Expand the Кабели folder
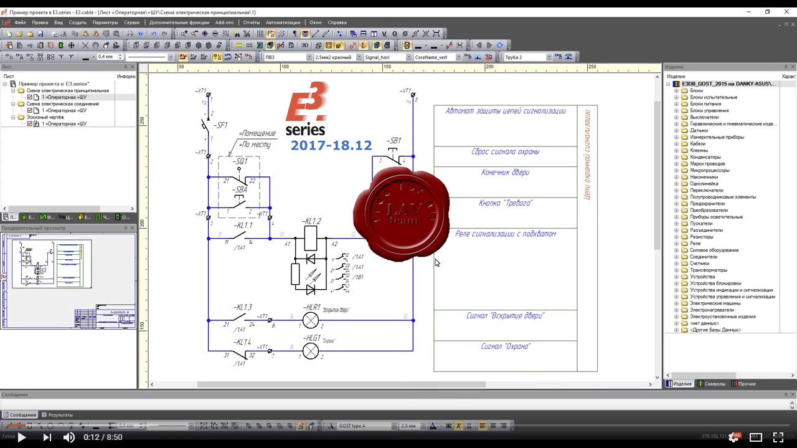 pyautogui.click(x=676, y=143)
